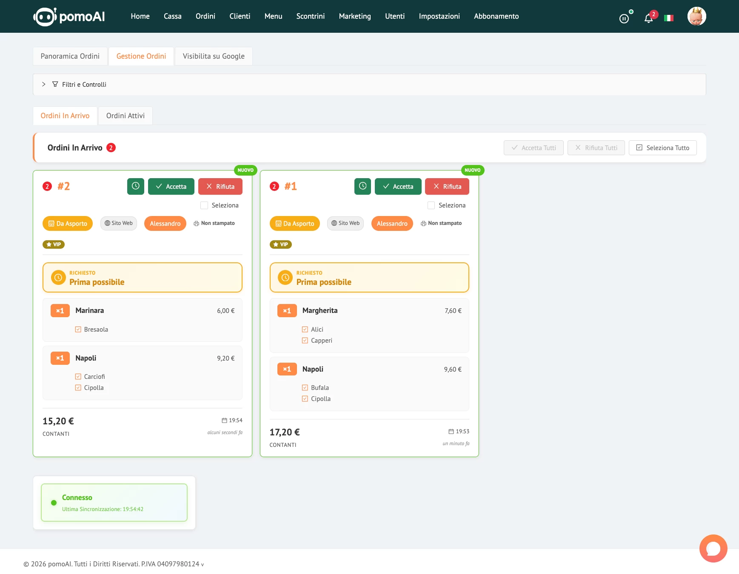Click the version chevron beside P.IVA in footer
The height and width of the screenshot is (574, 739).
[203, 565]
